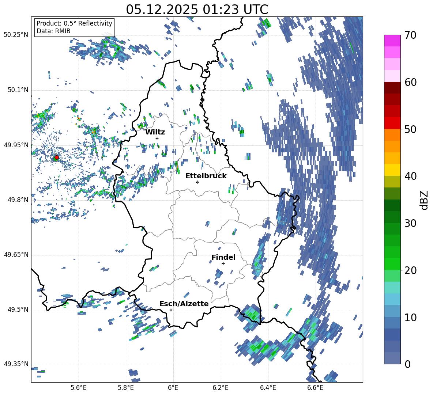Image resolution: width=433 pixels, height=395 pixels.
Task: Click the Ettelbruck station cross marker
Action: (x=197, y=182)
